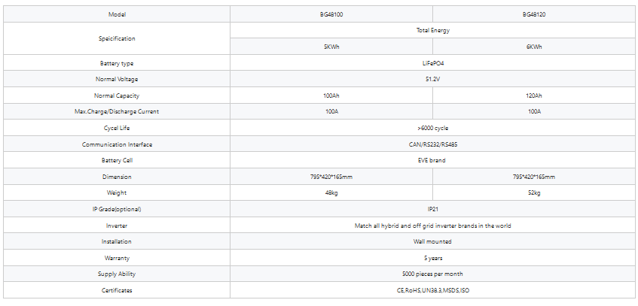The width and height of the screenshot is (638, 306).
Task: Select the LiFePO4 battery type value
Action: coord(432,63)
